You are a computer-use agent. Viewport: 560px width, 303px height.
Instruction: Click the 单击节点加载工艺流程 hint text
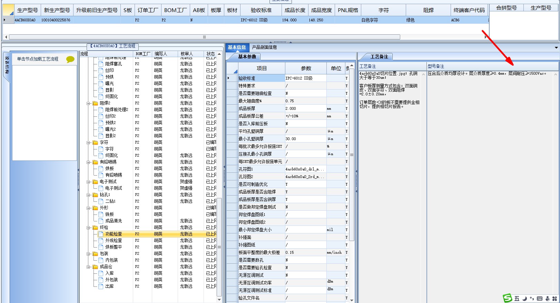point(38,59)
